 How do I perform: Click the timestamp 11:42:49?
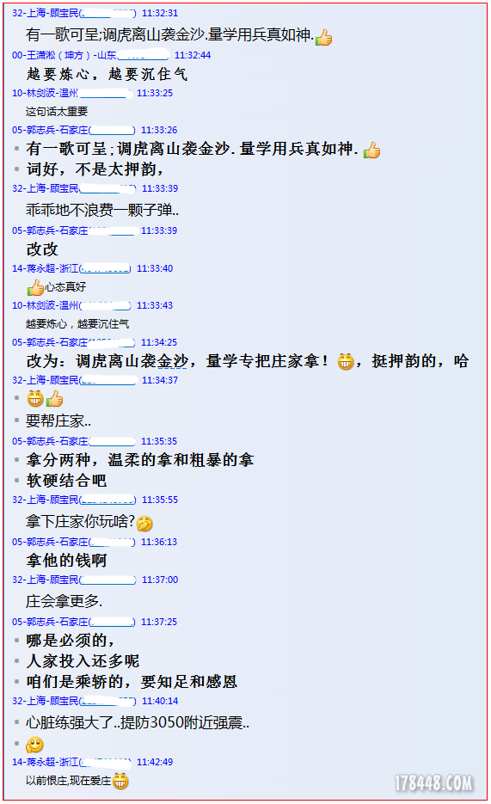[155, 762]
